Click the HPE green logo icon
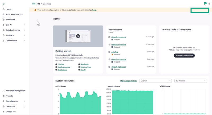The image size is (212, 115). click(x=34, y=4)
